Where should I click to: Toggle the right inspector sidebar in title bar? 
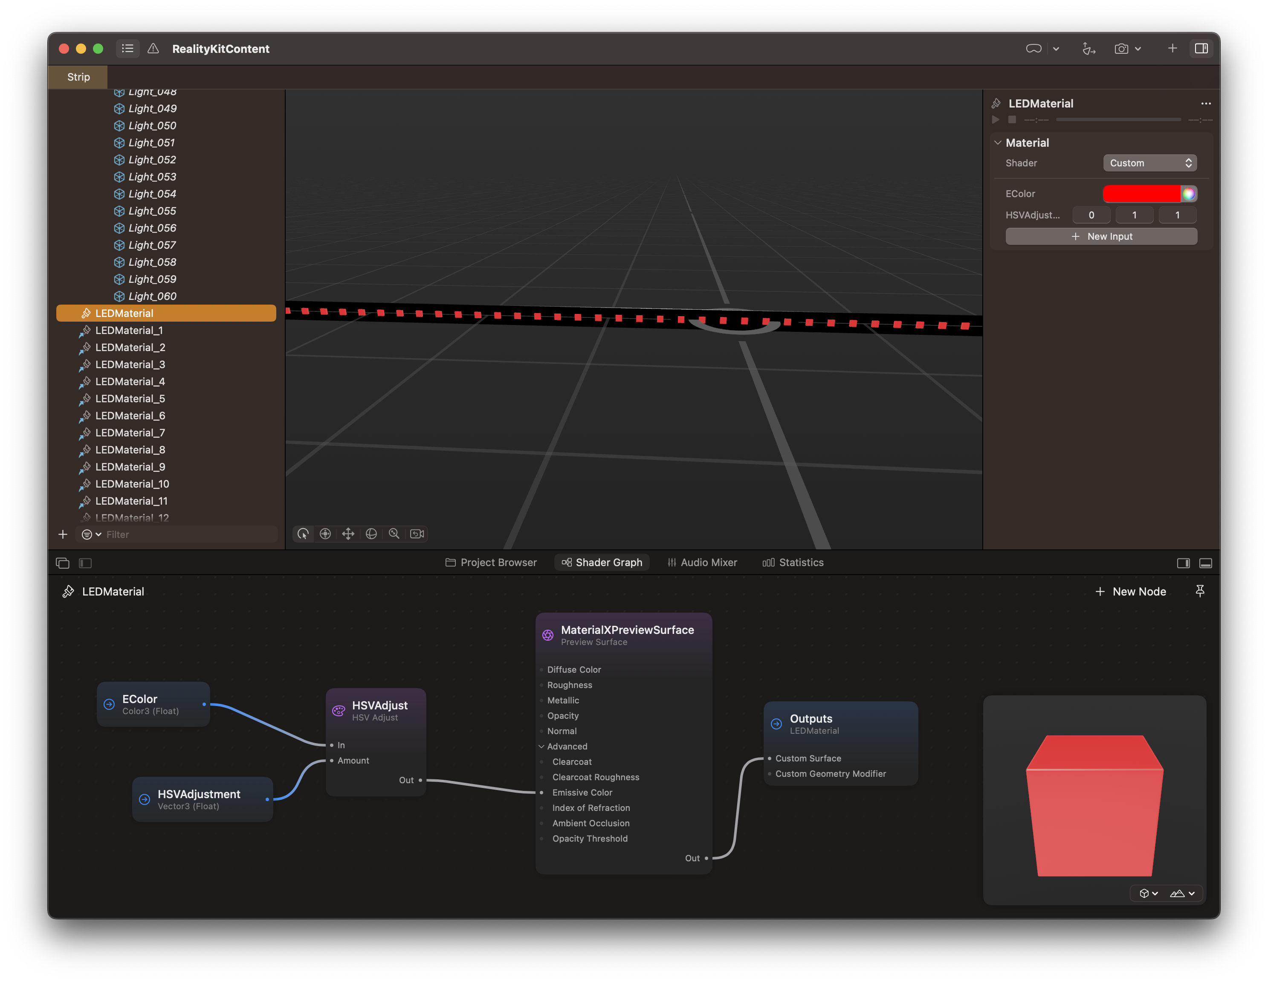[1201, 49]
